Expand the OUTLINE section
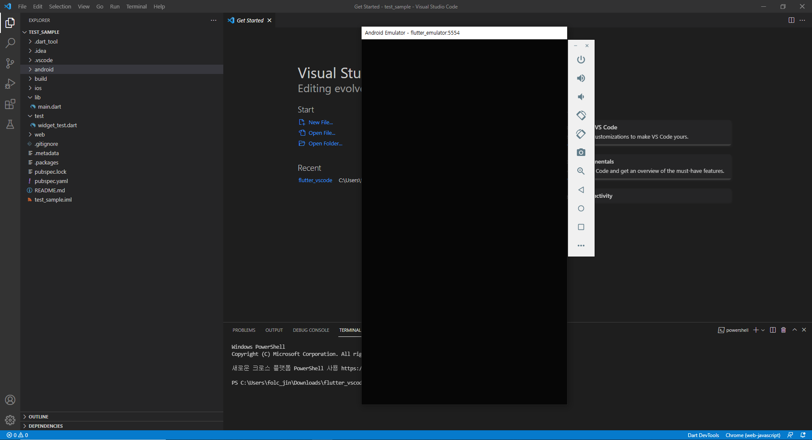The width and height of the screenshot is (812, 440). click(x=122, y=417)
